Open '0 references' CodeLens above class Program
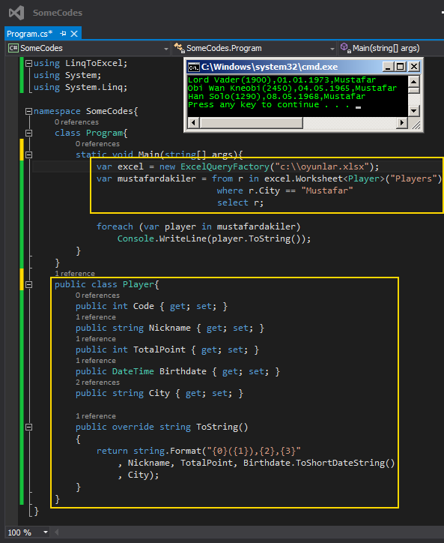The image size is (444, 543). pyautogui.click(x=76, y=122)
